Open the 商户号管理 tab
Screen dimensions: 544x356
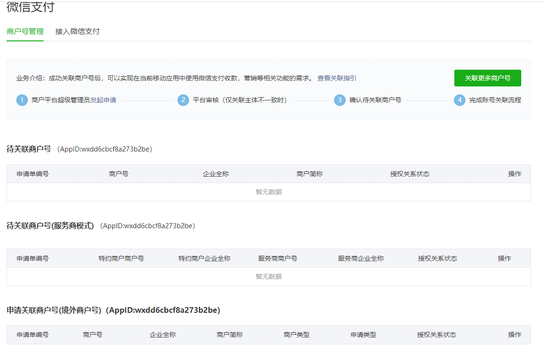(x=25, y=32)
